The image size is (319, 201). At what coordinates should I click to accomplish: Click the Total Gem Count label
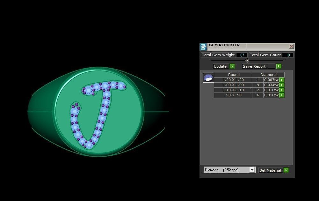coord(265,55)
